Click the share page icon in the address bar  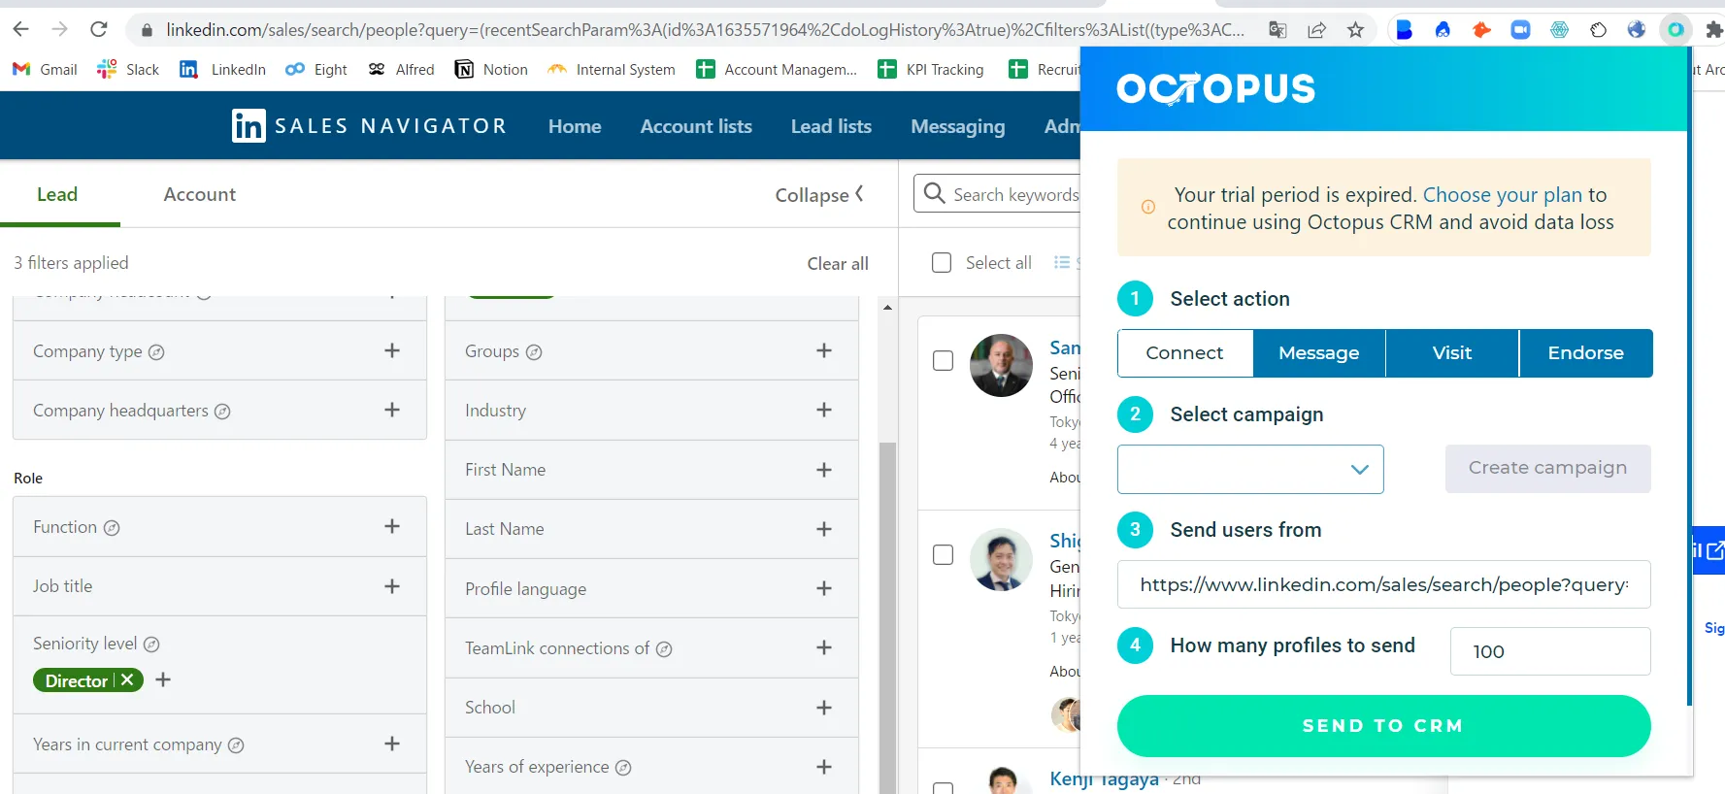coord(1316,30)
